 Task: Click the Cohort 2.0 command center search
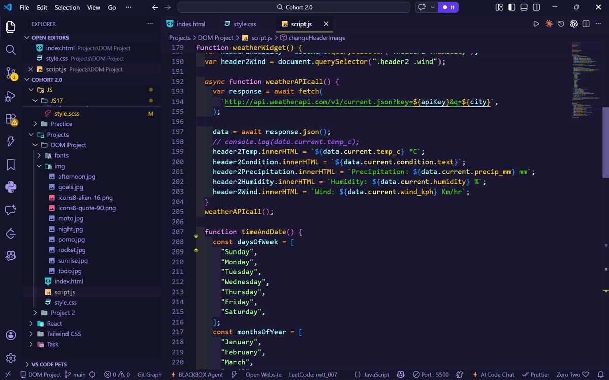tap(294, 7)
